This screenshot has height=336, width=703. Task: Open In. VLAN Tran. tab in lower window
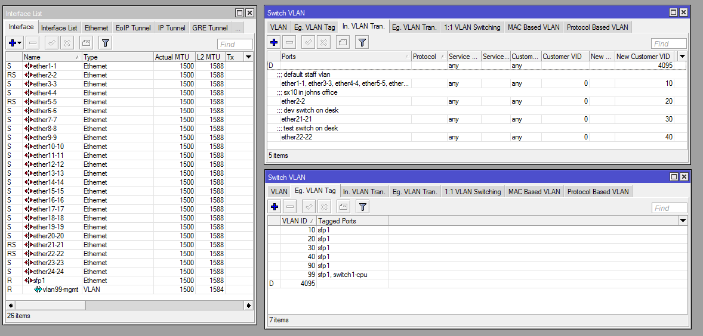coord(364,191)
